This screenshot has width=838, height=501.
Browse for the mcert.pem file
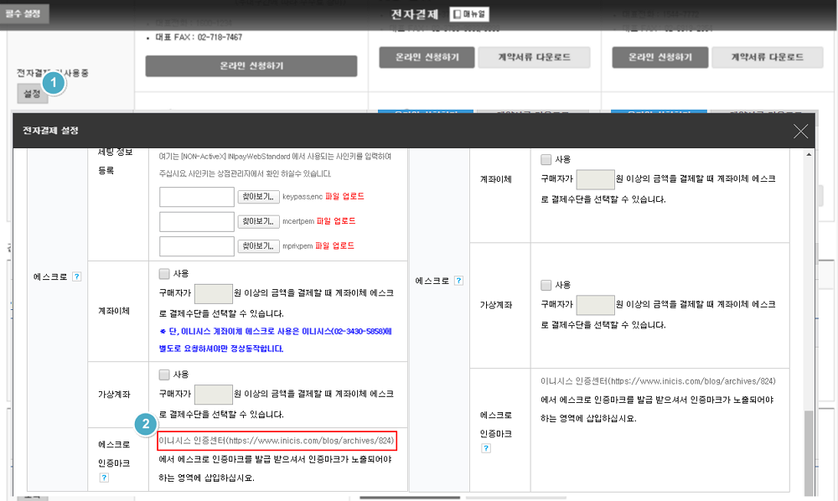pyautogui.click(x=259, y=221)
